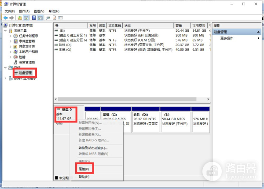264x189 pixels.
Task: Expand the 任务计划程序 node
Action: pos(11,36)
